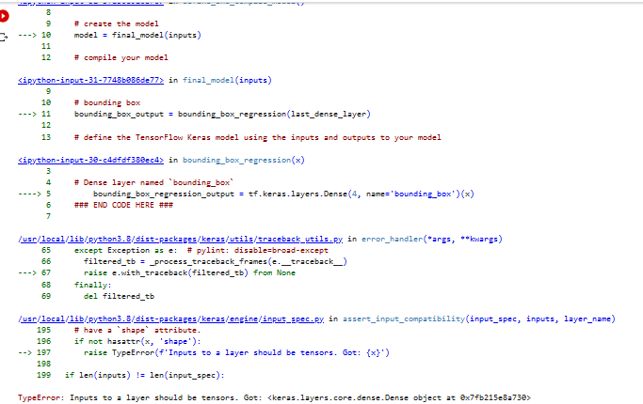Click the '# create the model' comment
The width and height of the screenshot is (643, 404).
point(117,23)
